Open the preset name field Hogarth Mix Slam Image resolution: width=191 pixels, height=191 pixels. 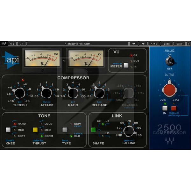[x=78, y=44]
